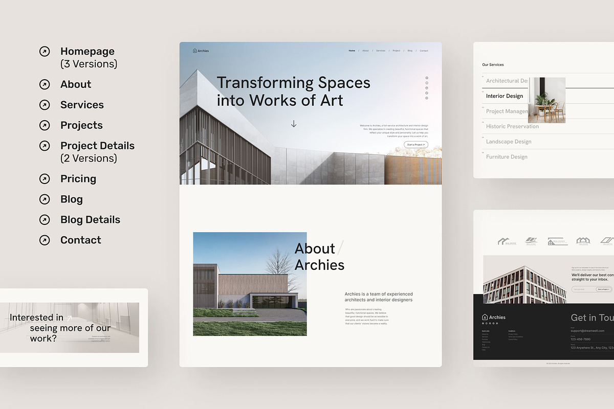Click the 'About Archies' heading
The image size is (614, 409).
(x=319, y=257)
